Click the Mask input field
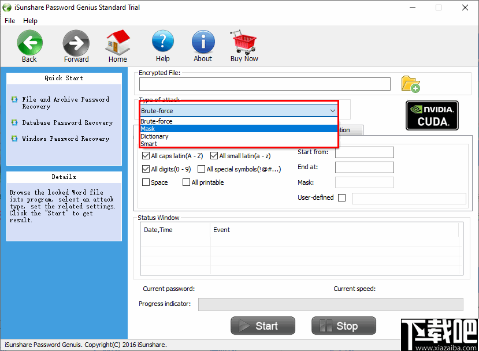Image resolution: width=479 pixels, height=351 pixels. [x=365, y=182]
